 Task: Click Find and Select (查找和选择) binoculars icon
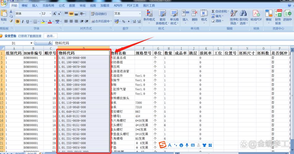243,14
